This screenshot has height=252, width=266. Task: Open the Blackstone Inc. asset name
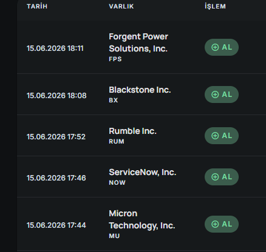(140, 90)
